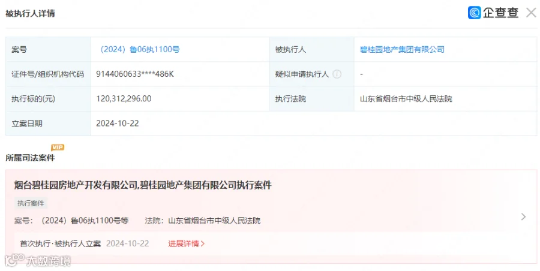Click the 企查查 logo icon
The width and height of the screenshot is (540, 271).
474,13
